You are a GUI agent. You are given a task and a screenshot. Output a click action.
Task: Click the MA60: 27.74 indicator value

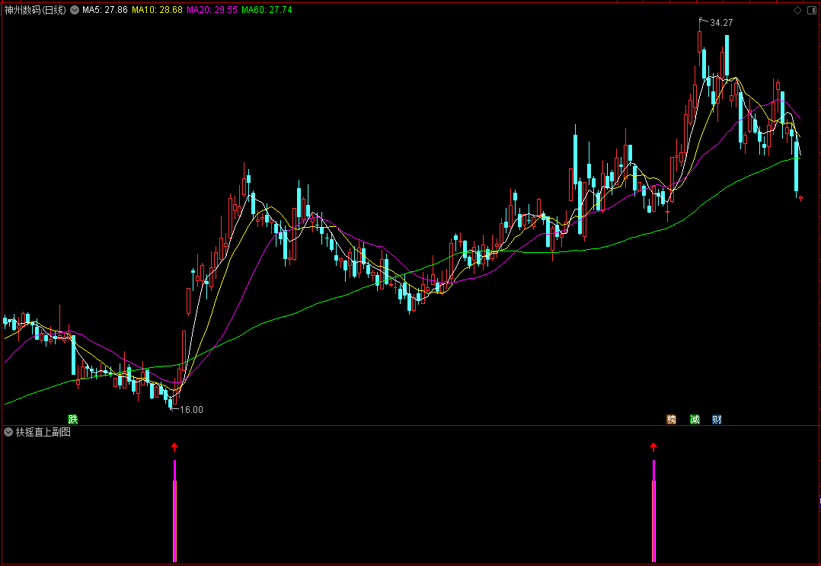[x=267, y=10]
